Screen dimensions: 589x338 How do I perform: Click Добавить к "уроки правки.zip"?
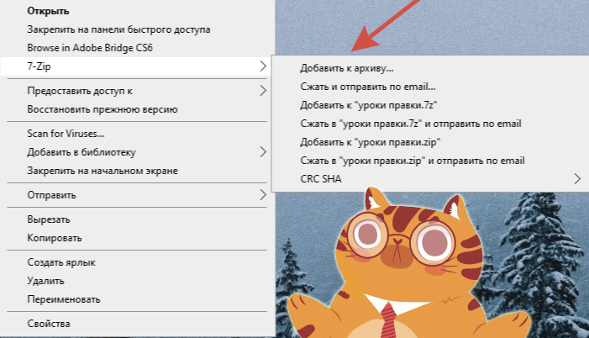click(x=371, y=142)
